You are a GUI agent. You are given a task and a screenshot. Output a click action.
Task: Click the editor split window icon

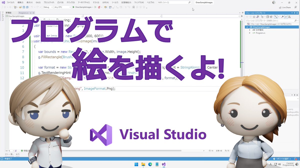pyautogui.click(x=242, y=16)
